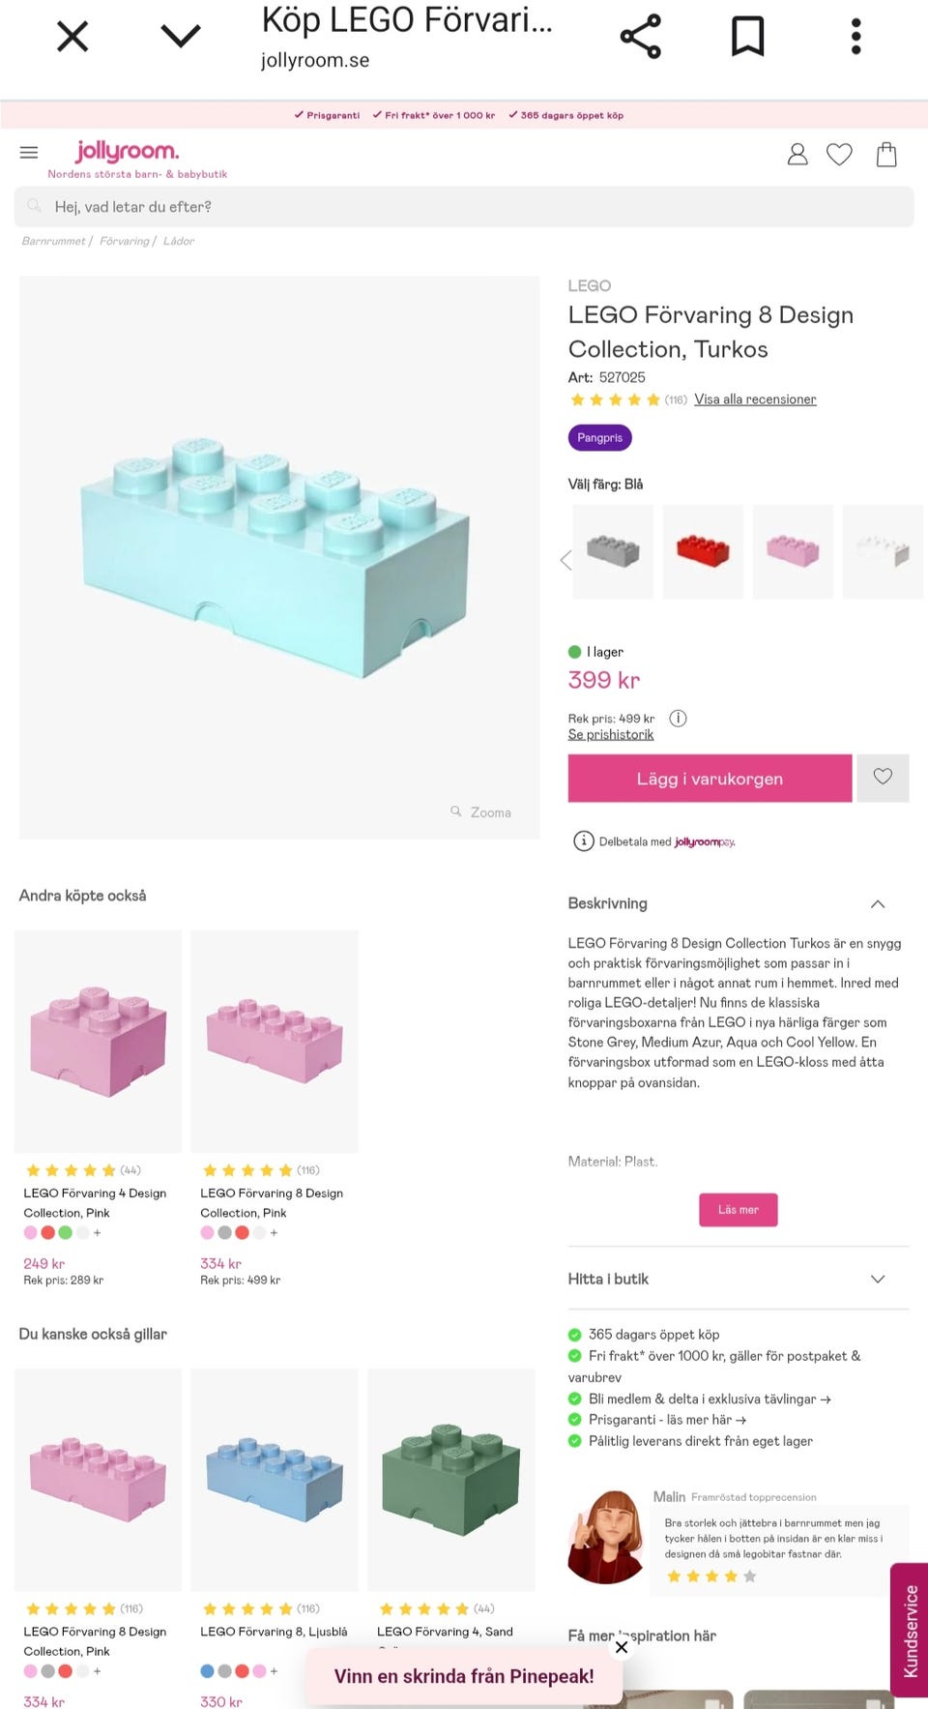Viewport: 928px width, 1709px height.
Task: Collapse the Beskrivning section
Action: (878, 904)
